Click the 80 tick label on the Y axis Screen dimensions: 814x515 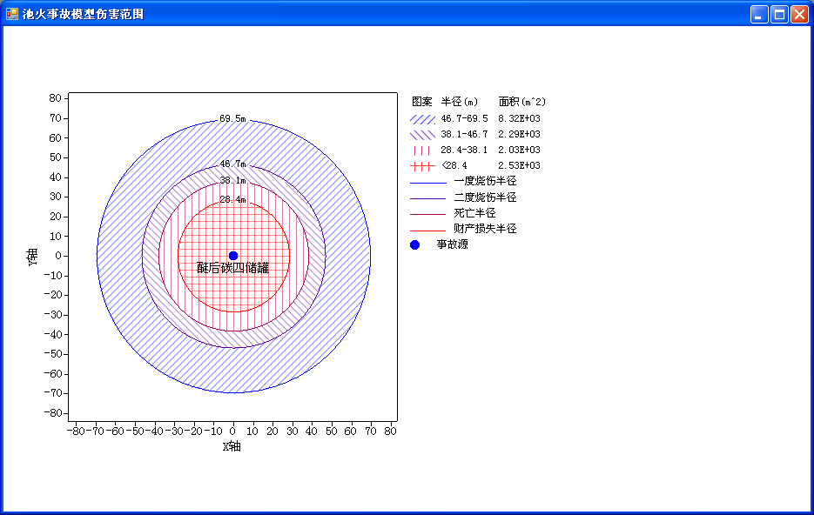pyautogui.click(x=55, y=98)
